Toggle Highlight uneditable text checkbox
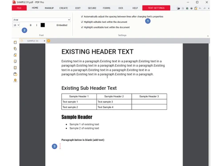Screen dimensions: 222x166 click(82, 27)
